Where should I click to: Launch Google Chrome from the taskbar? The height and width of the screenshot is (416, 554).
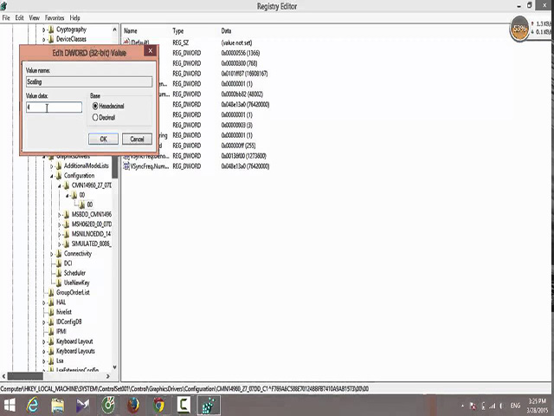click(158, 406)
